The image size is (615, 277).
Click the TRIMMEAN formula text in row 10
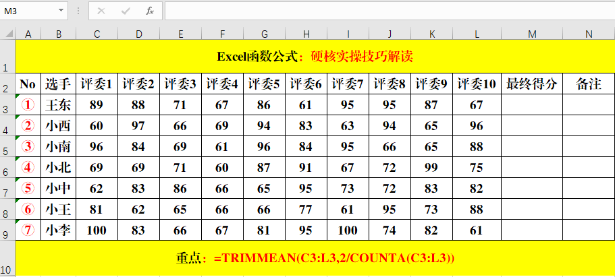pyautogui.click(x=334, y=259)
